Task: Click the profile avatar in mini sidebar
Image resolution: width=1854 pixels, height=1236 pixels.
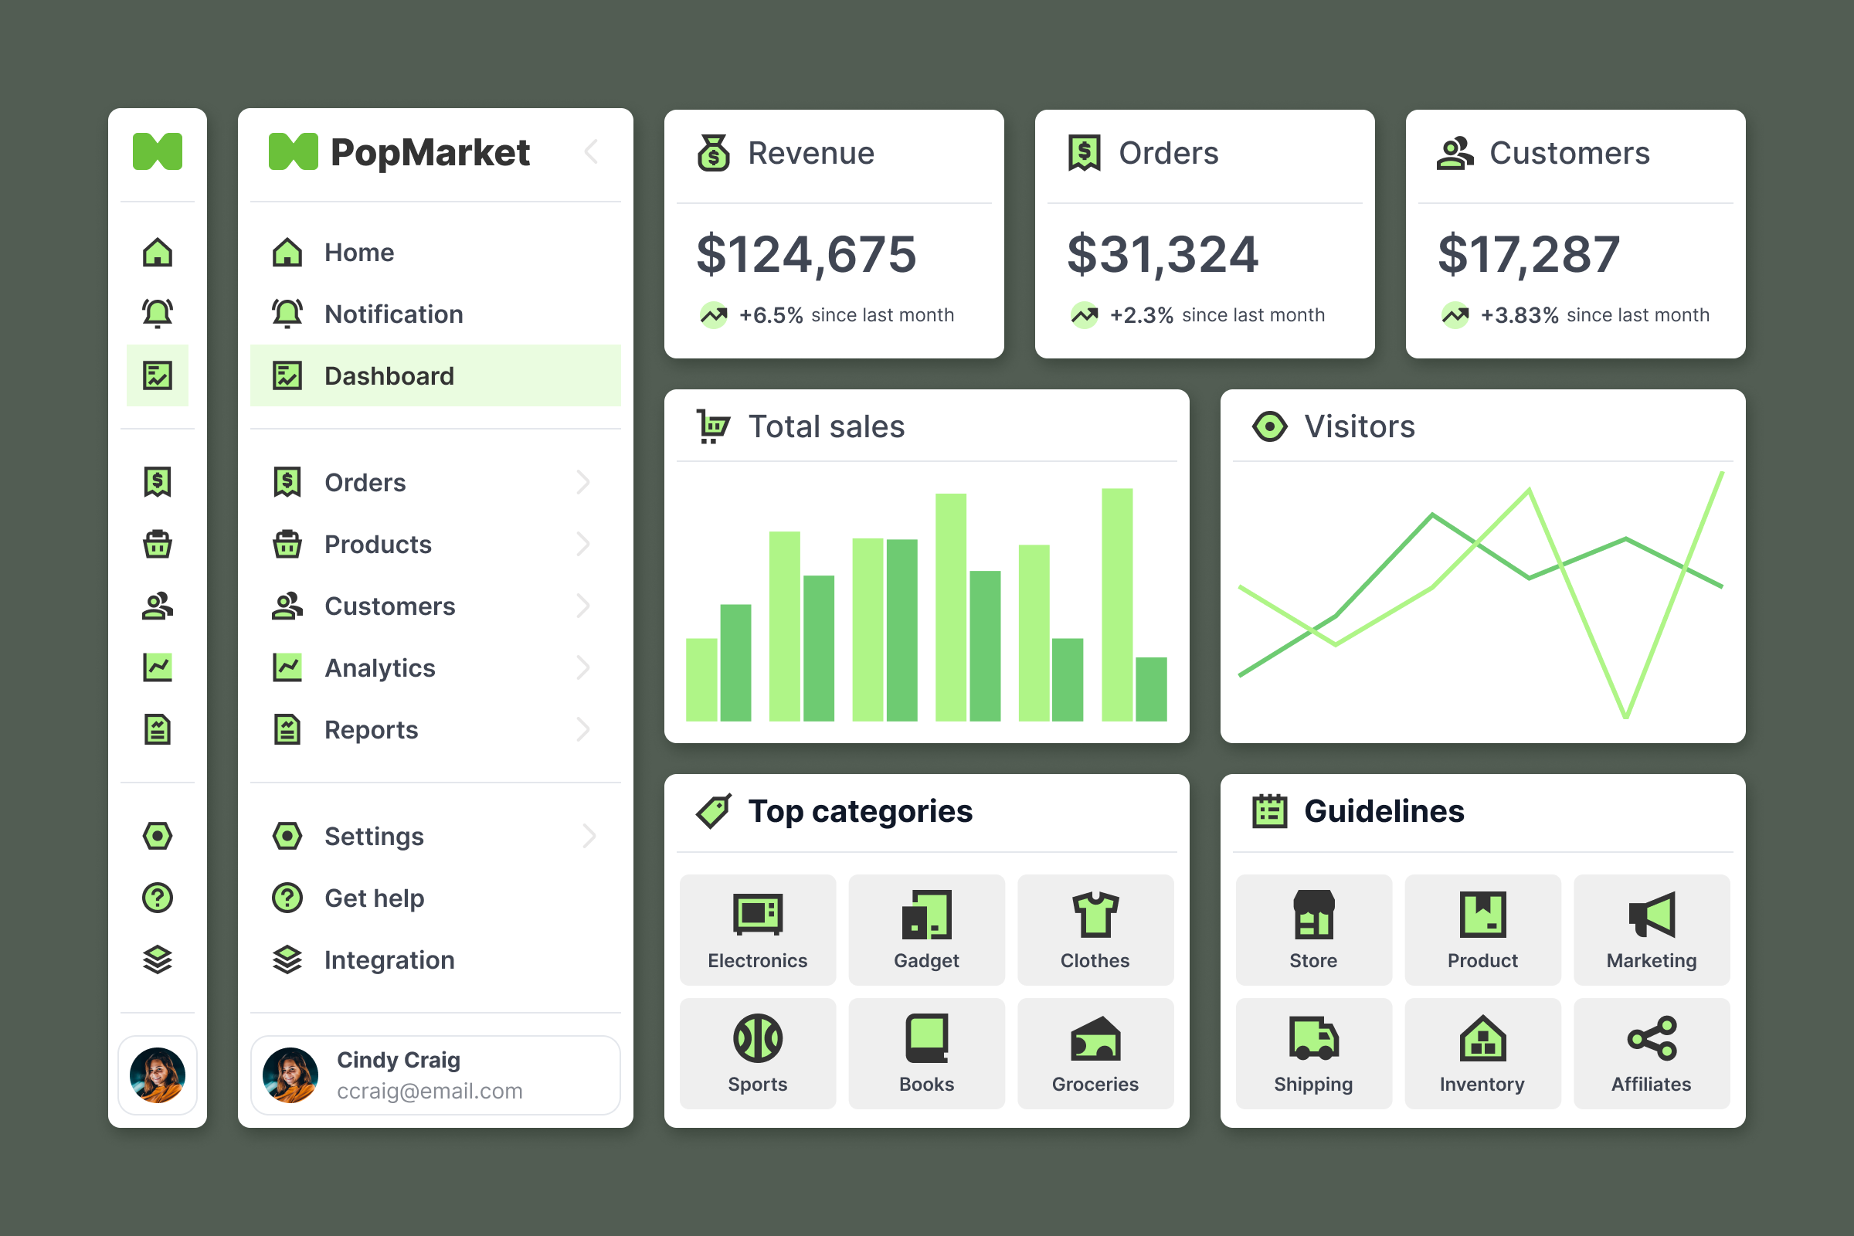Action: pos(158,1075)
